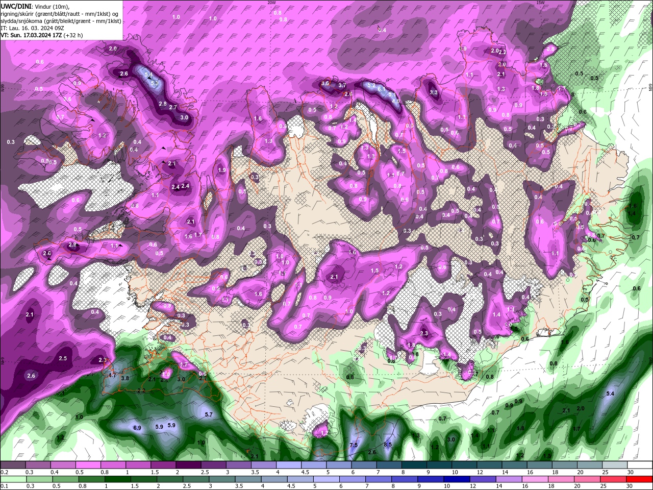Click the 'VT: Sun. 17.03.2024 17Z' valid-time line

click(x=32, y=35)
